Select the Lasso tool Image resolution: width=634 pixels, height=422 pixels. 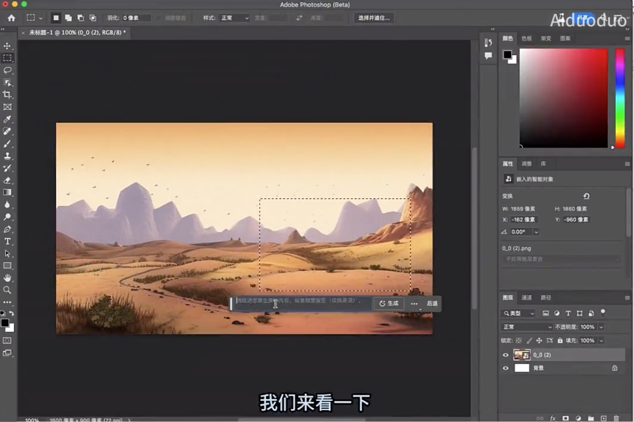point(7,71)
